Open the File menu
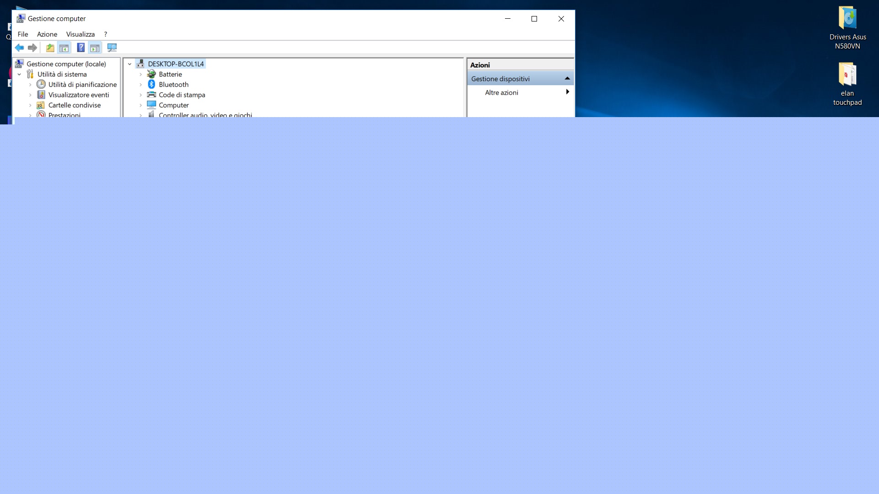The image size is (879, 494). pyautogui.click(x=23, y=34)
